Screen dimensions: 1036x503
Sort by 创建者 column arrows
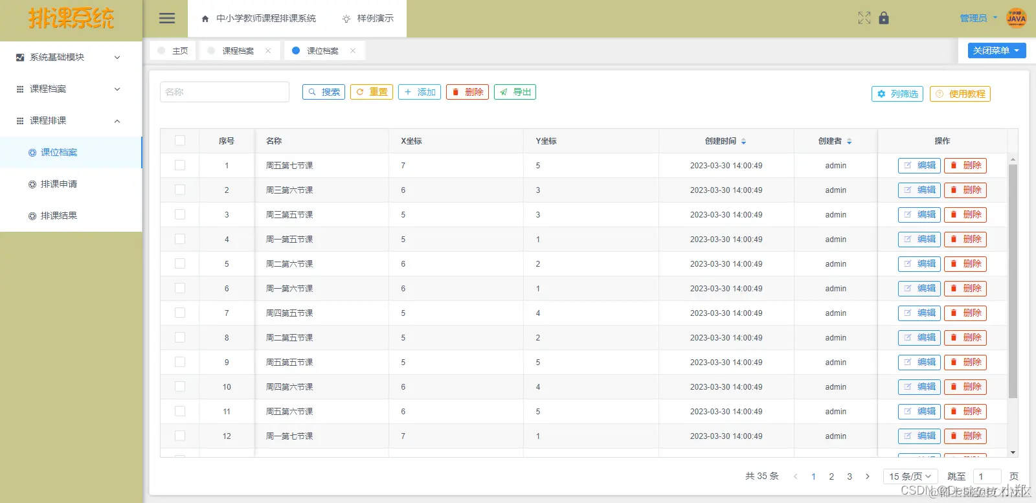click(x=850, y=141)
